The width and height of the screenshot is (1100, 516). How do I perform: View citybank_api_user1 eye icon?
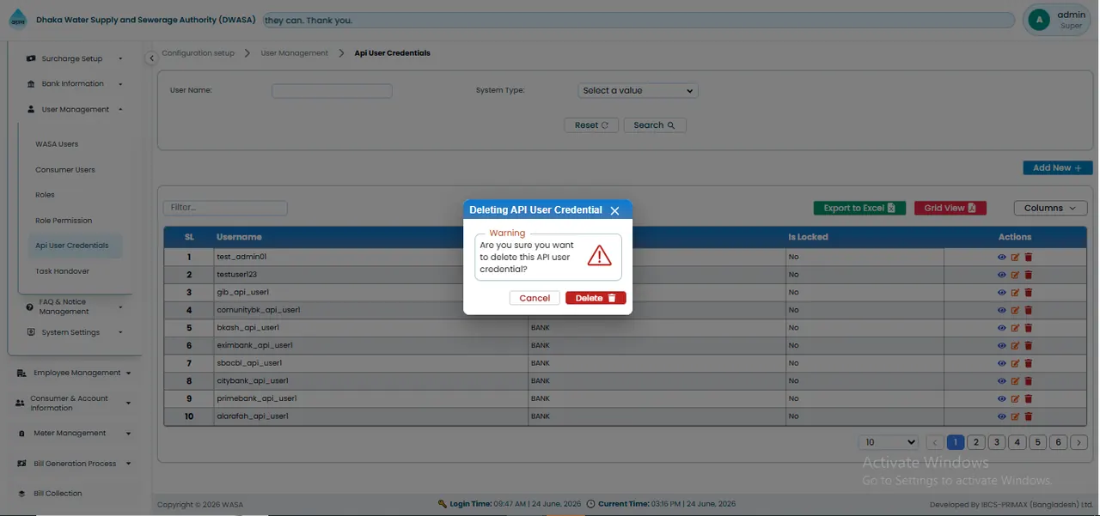tap(1001, 380)
